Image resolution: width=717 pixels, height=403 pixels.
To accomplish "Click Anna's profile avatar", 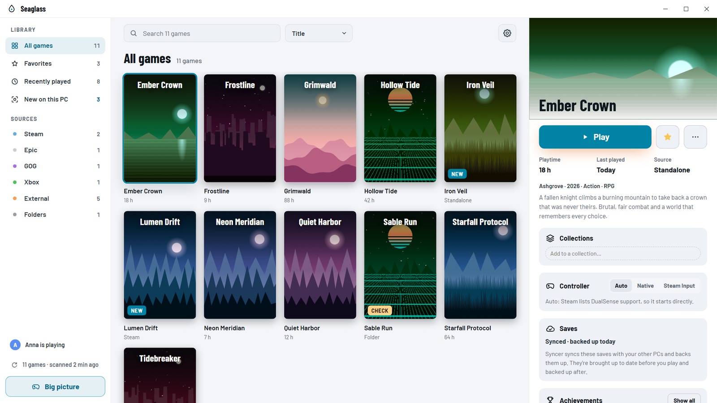I will [15, 345].
